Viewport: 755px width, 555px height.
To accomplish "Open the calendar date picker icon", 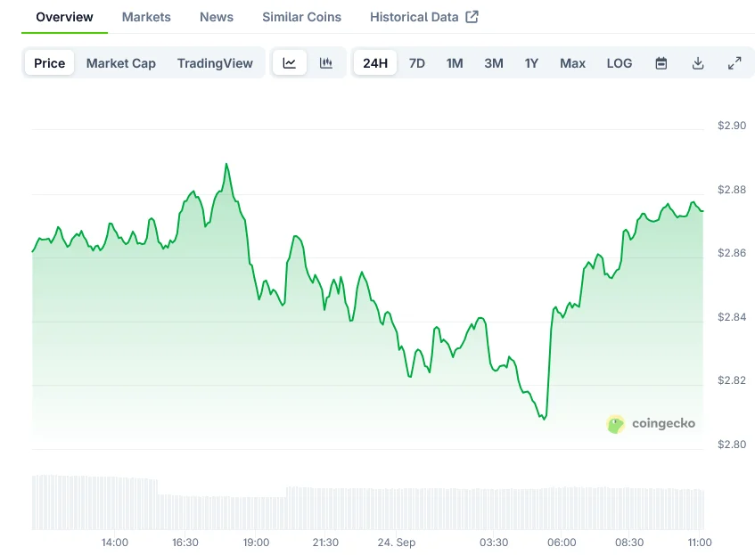I will click(661, 62).
